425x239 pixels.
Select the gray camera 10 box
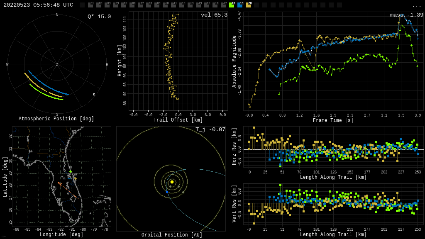165,5
